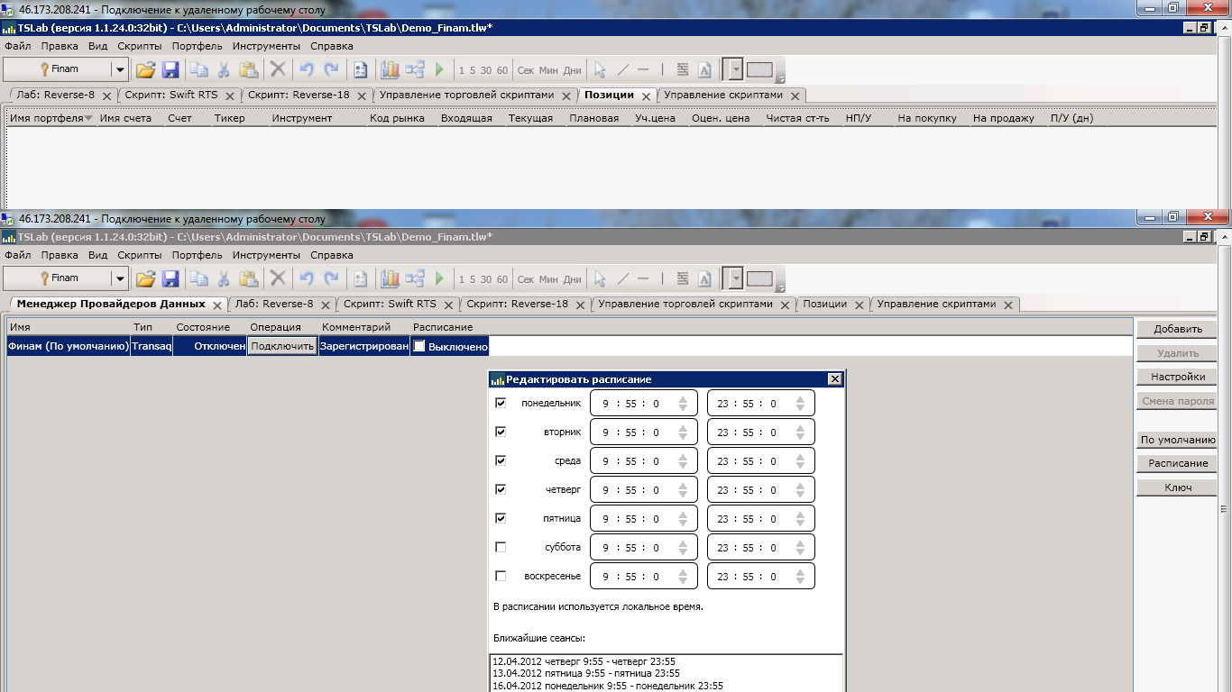This screenshot has height=692, width=1232.
Task: Adjust суббота start time spinner arrows
Action: click(x=683, y=548)
